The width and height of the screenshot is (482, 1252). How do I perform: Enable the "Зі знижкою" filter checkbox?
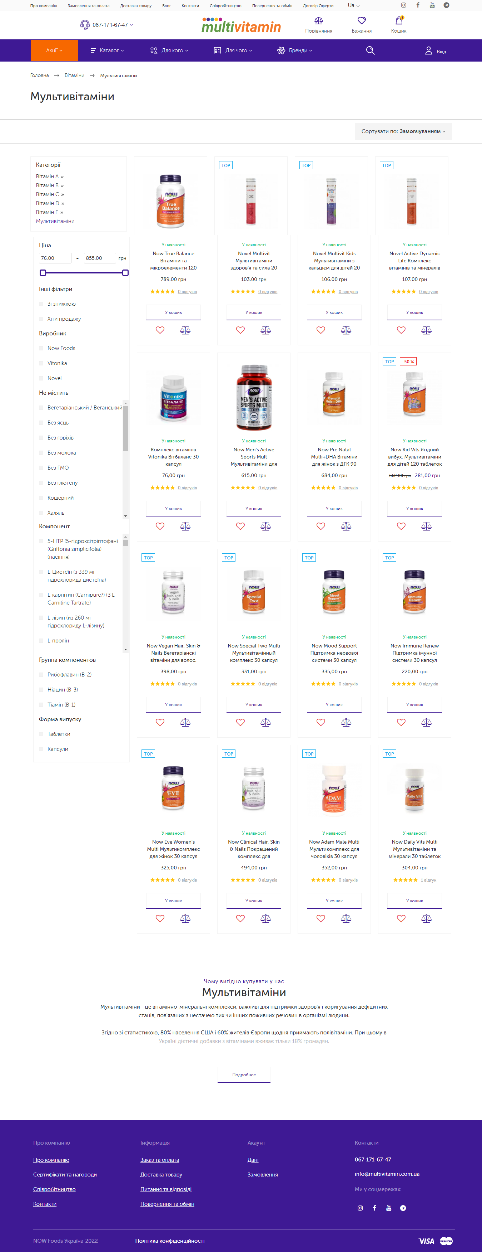pyautogui.click(x=41, y=304)
